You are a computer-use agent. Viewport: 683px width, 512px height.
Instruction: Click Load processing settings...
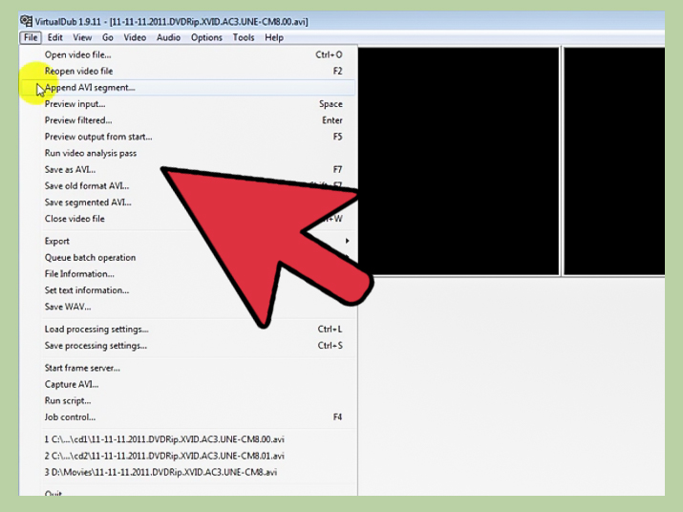96,330
